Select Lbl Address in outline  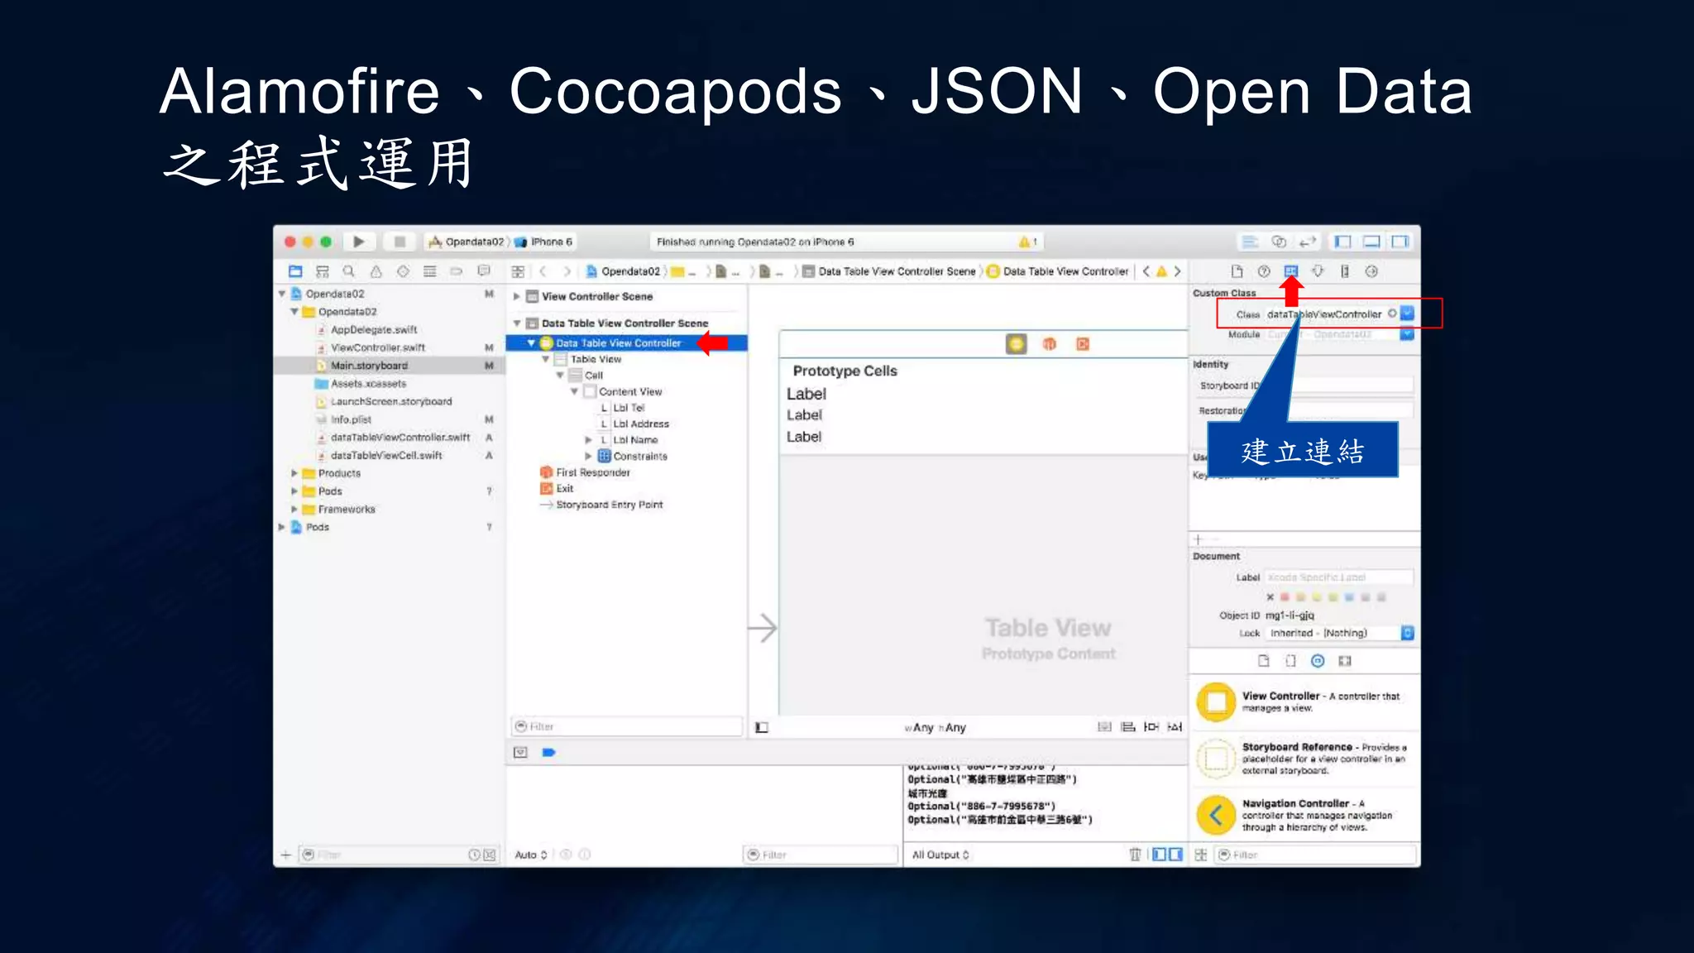[x=640, y=424]
